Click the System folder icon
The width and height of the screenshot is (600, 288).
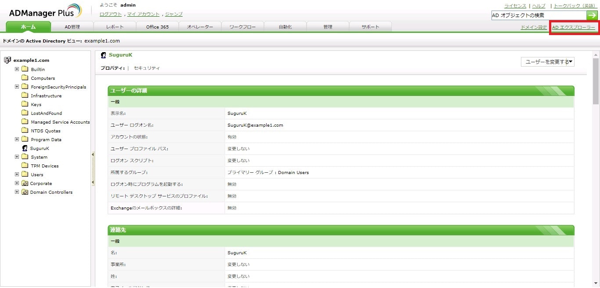[25, 157]
